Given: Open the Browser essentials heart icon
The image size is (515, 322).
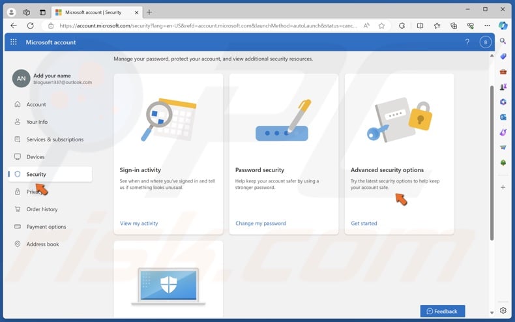Looking at the screenshot, I should tap(470, 25).
